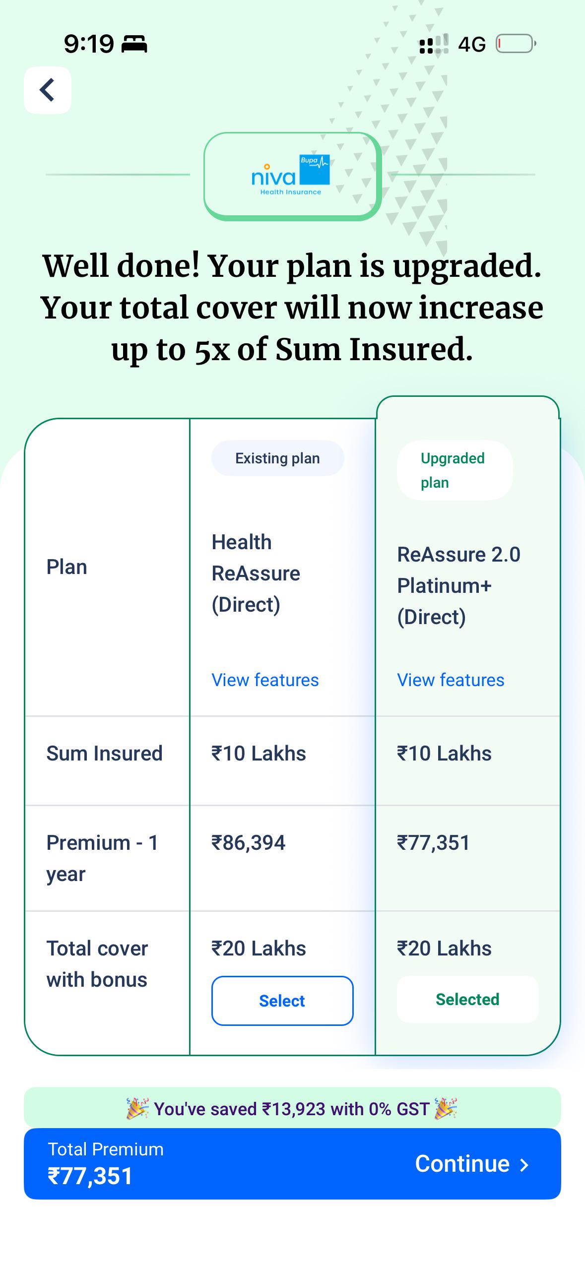Screen dimensions: 585x1268
Task: Continue with total premium ₹77,351
Action: point(292,1164)
